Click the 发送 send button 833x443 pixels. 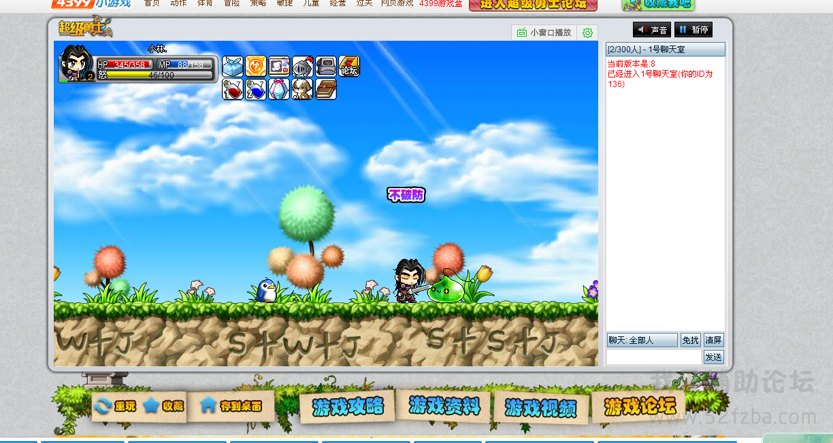(x=713, y=357)
